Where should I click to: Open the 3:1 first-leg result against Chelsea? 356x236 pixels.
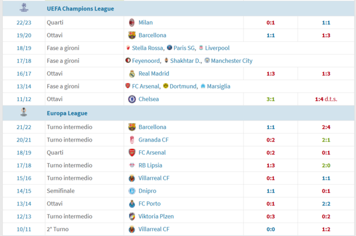[x=270, y=99]
